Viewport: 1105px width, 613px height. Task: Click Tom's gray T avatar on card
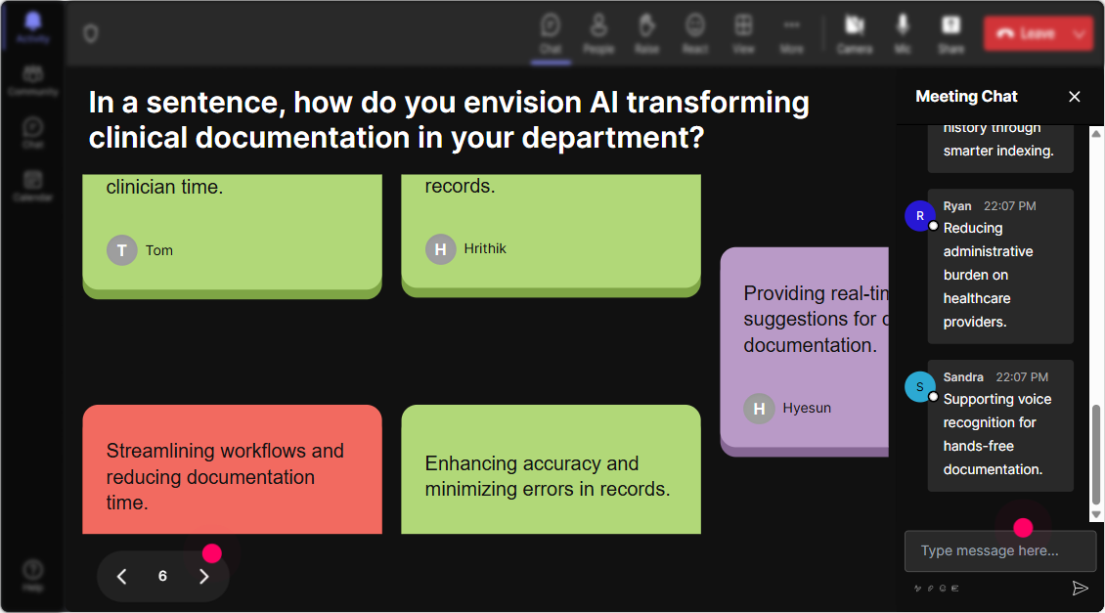[122, 250]
